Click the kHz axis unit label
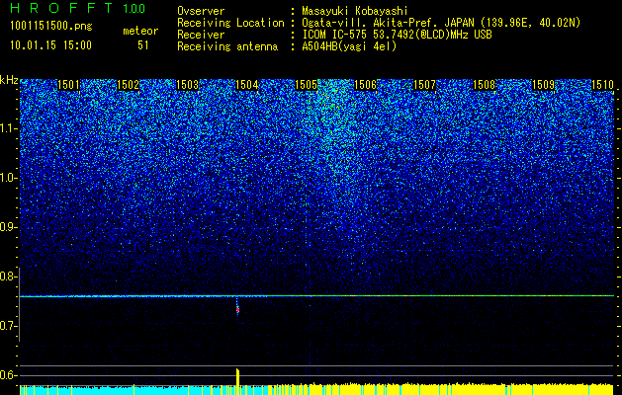 point(9,80)
